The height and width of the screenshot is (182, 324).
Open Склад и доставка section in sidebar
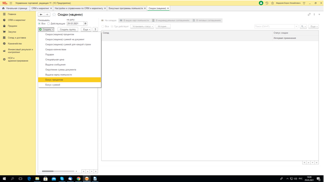tap(17, 38)
